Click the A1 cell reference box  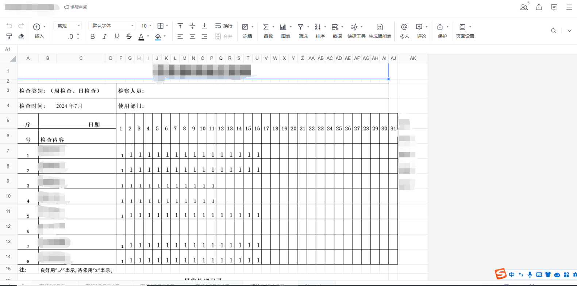tap(8, 49)
